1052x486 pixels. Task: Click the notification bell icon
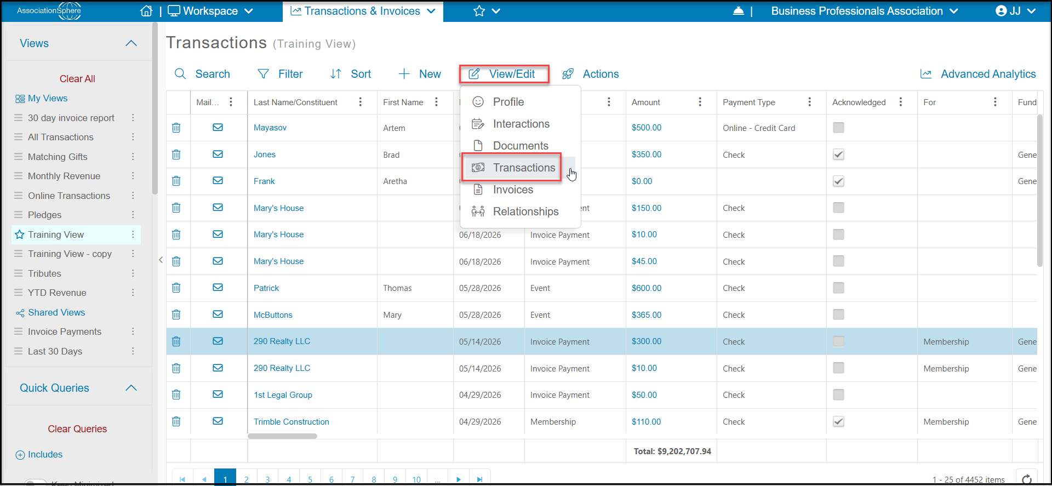[739, 11]
